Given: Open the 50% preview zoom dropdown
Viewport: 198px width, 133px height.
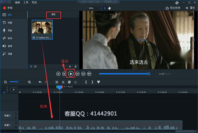Looking at the screenshot, I should pos(95,8).
